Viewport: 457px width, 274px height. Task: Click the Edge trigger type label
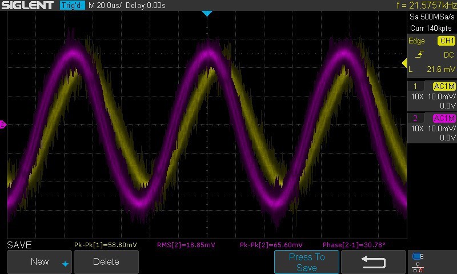(x=416, y=41)
